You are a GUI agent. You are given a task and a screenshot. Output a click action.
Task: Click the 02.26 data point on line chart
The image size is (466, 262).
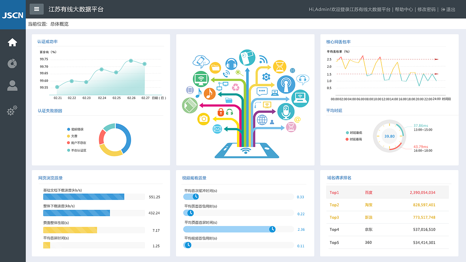pyautogui.click(x=131, y=61)
